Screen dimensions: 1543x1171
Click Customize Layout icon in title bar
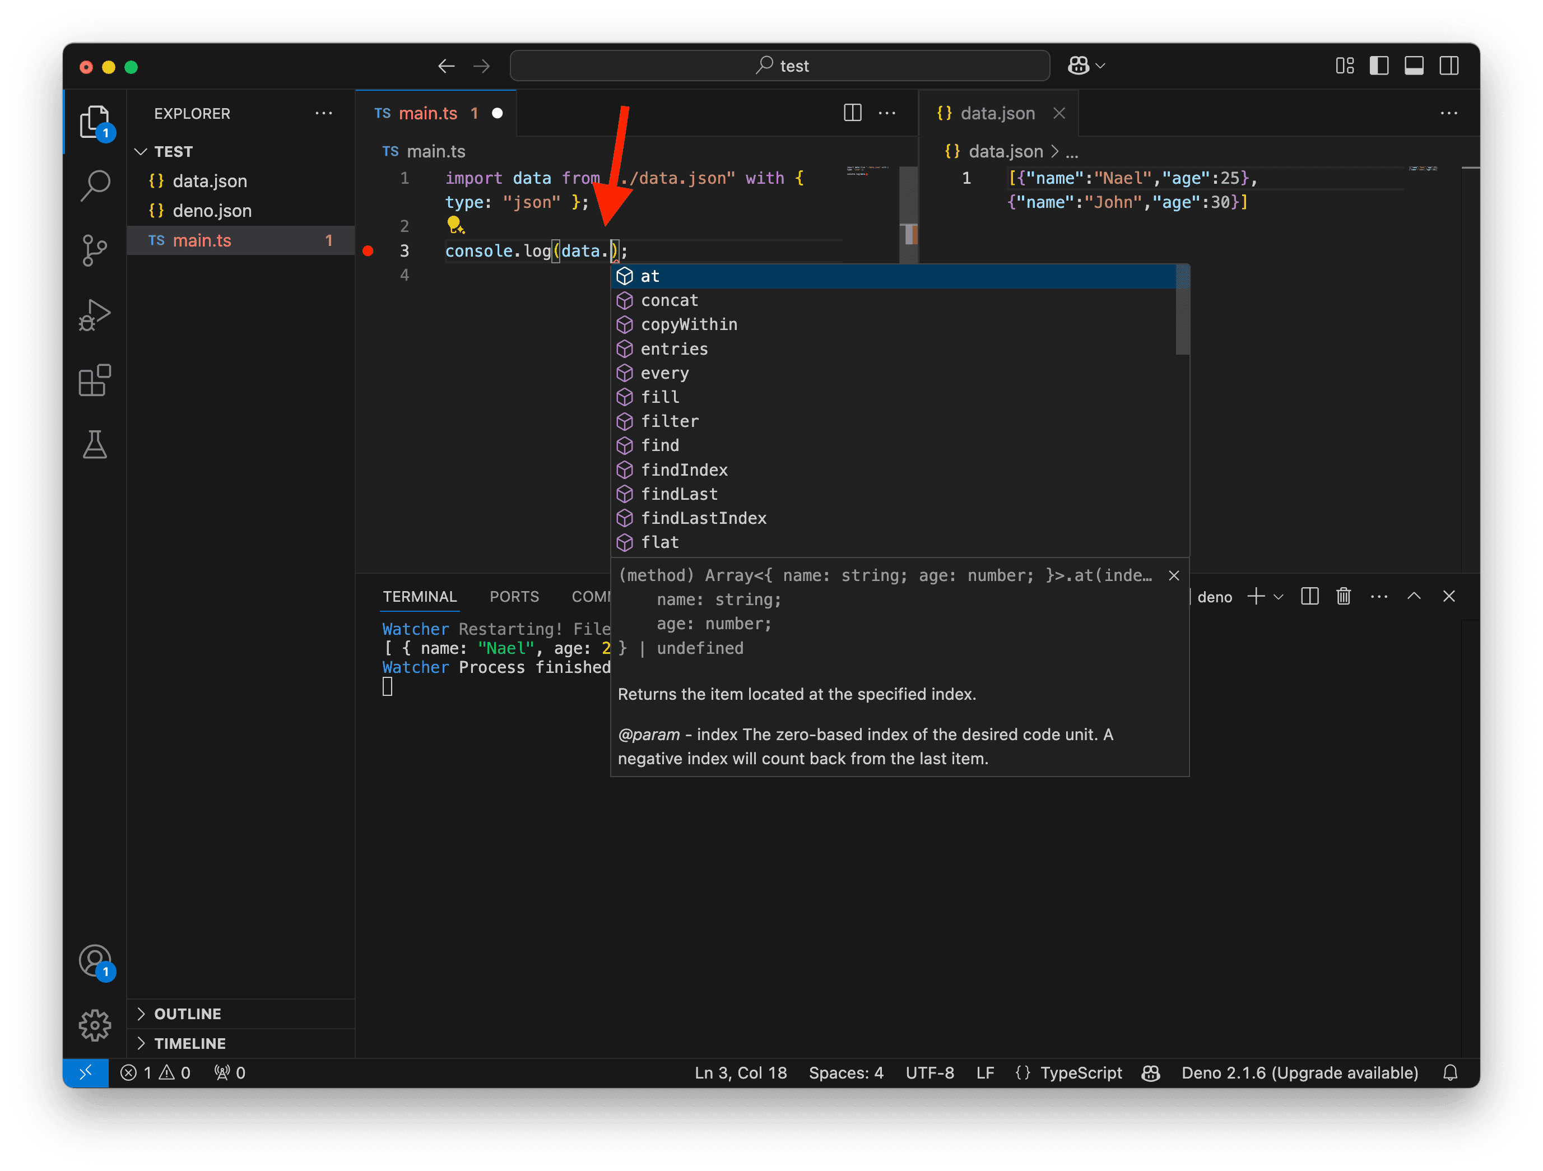[1344, 66]
